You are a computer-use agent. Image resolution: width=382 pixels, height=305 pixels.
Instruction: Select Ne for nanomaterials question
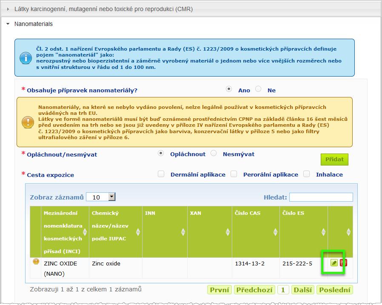pos(258,89)
